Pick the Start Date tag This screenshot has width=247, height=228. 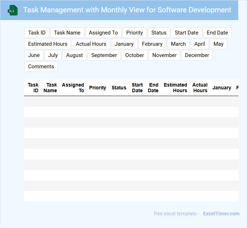pos(186,33)
